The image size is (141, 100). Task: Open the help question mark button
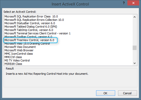click(124, 3)
